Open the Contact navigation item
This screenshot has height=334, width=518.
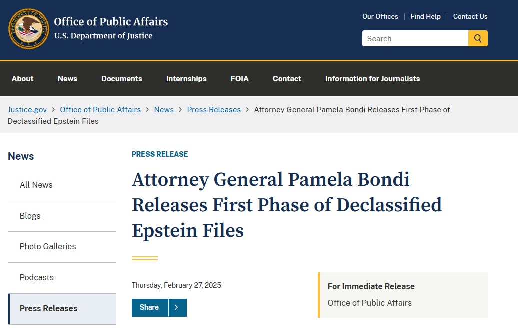pyautogui.click(x=287, y=79)
